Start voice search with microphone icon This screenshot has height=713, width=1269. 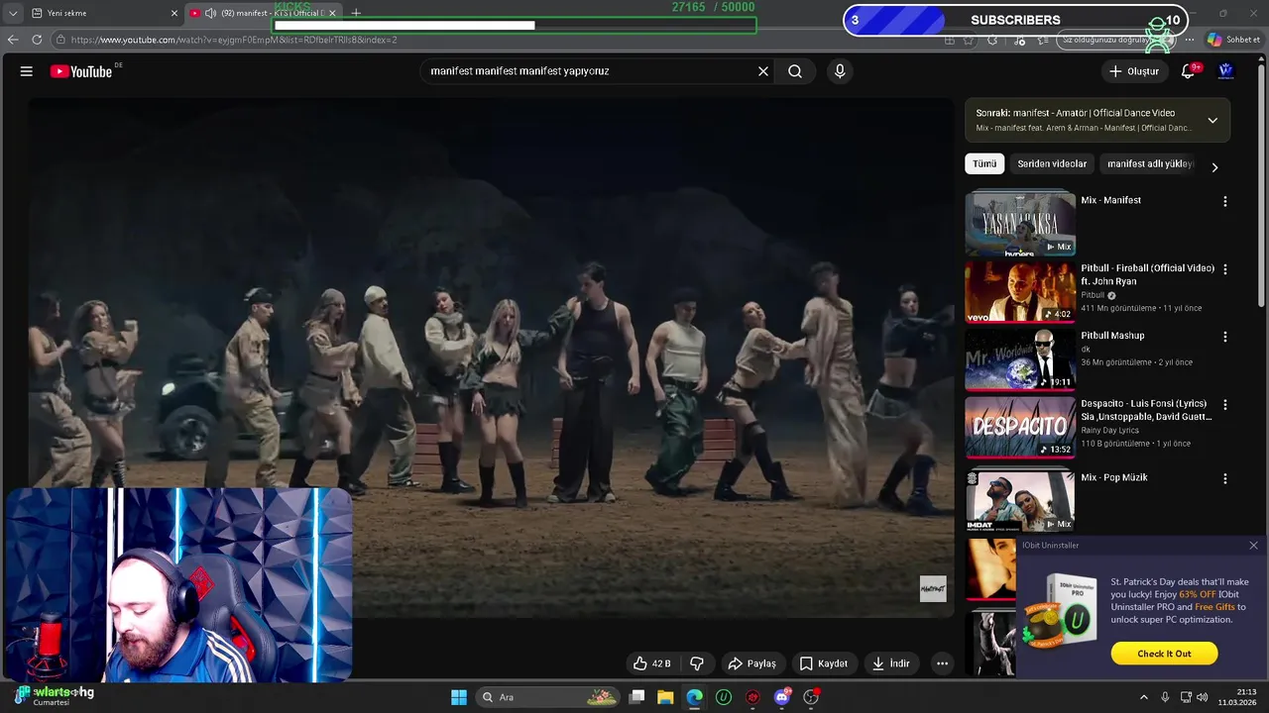click(x=840, y=71)
